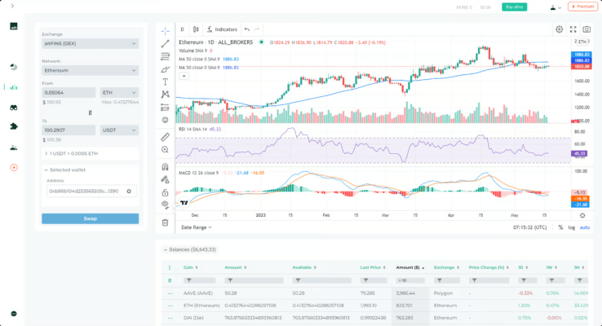Expand the 1 USDT = 0.0005 ETH rate row

(91, 153)
